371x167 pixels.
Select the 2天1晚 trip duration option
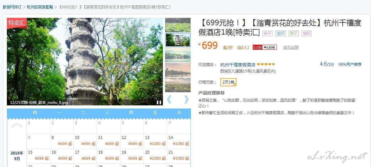pyautogui.click(x=228, y=82)
